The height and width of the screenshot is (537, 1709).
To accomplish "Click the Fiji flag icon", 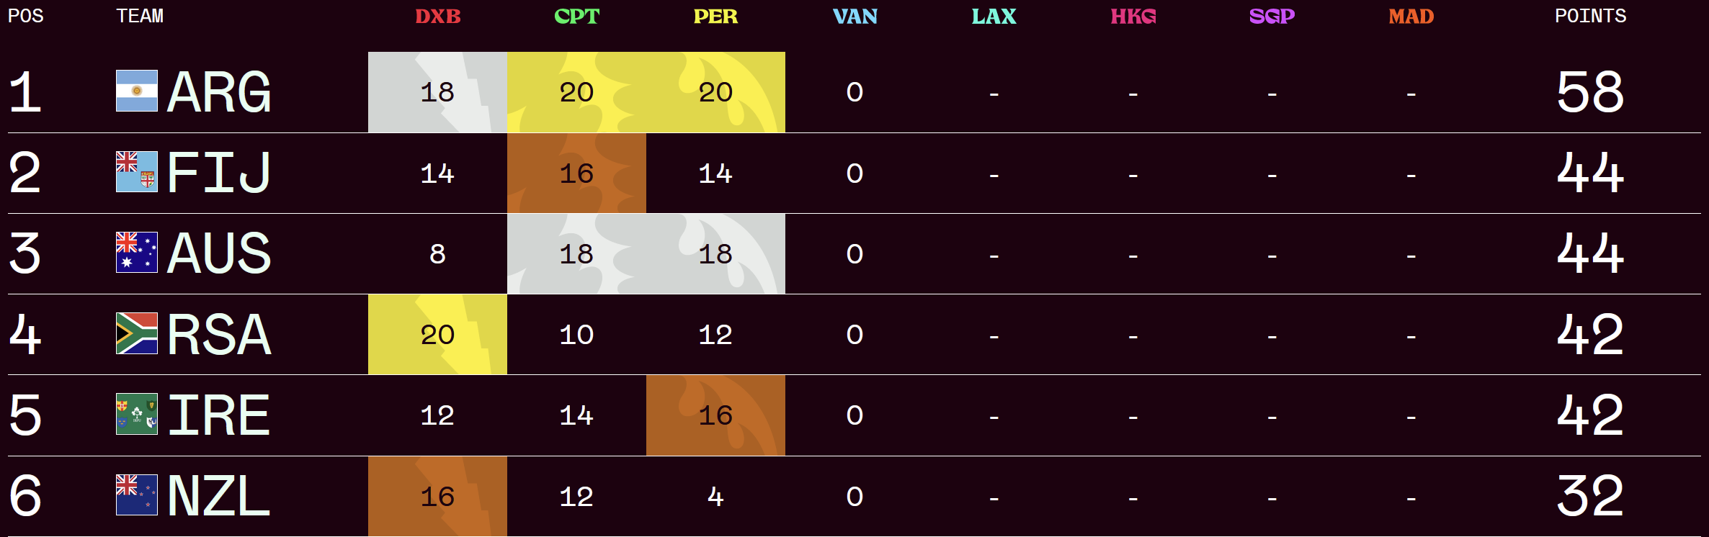I will (x=137, y=172).
